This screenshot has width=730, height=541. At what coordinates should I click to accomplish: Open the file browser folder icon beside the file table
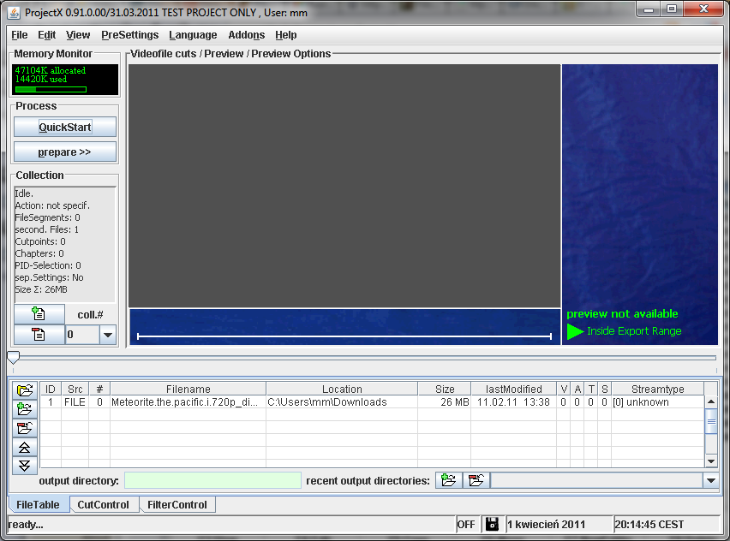pos(25,389)
